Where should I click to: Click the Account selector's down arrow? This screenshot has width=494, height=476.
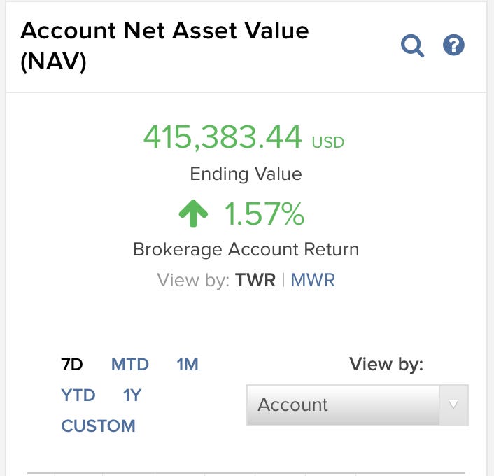(453, 405)
